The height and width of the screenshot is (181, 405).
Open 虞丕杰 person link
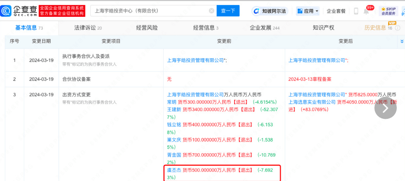(x=174, y=170)
